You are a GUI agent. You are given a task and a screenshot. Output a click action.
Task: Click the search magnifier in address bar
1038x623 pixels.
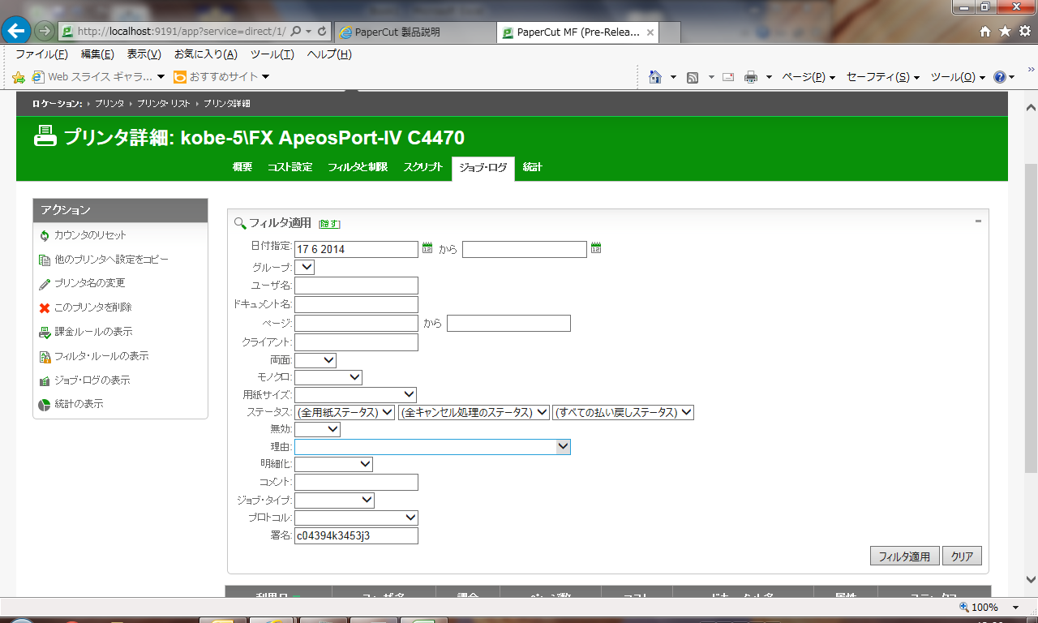pyautogui.click(x=296, y=32)
